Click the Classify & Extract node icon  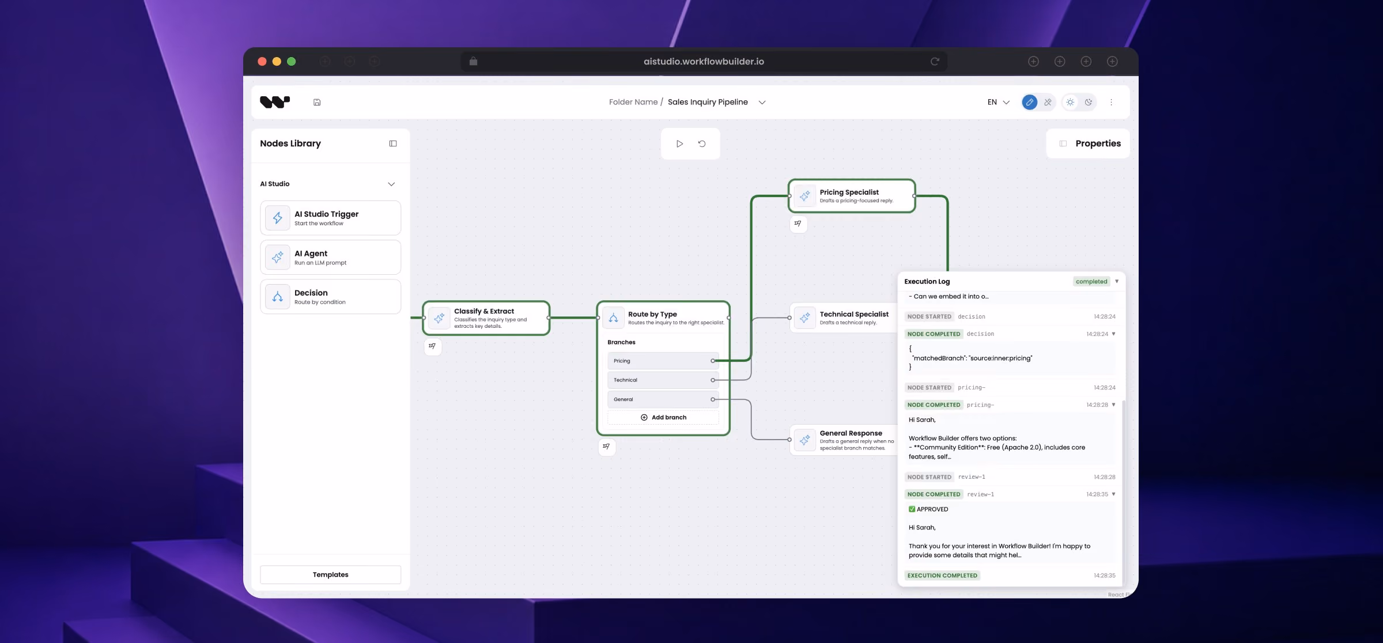(439, 318)
